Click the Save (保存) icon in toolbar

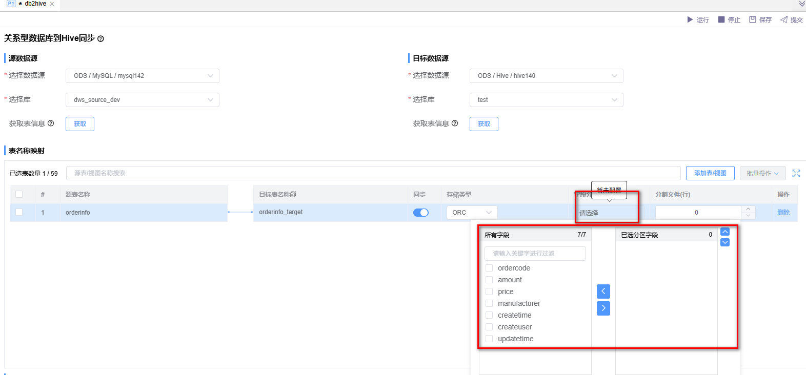click(x=753, y=19)
